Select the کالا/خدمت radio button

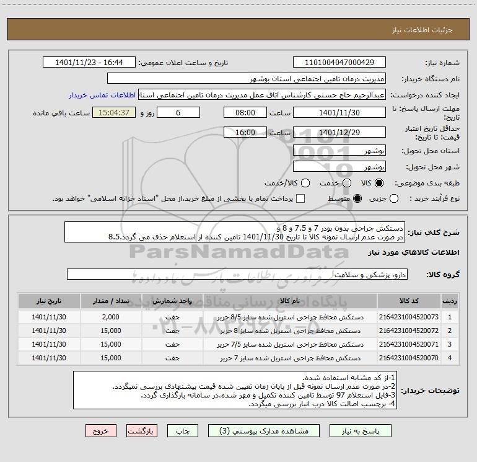[305, 183]
